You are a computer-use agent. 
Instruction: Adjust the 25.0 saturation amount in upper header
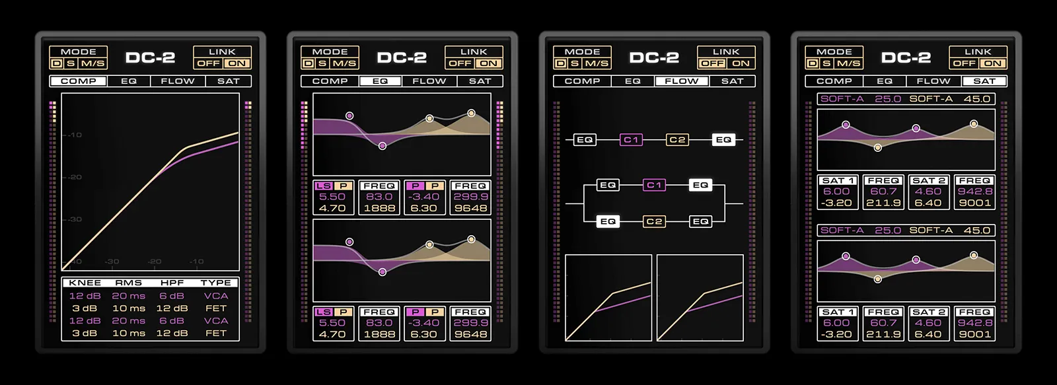point(888,98)
